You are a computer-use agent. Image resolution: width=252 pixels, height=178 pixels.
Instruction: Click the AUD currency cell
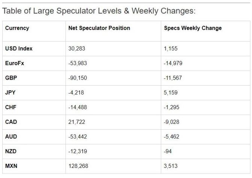(11, 136)
